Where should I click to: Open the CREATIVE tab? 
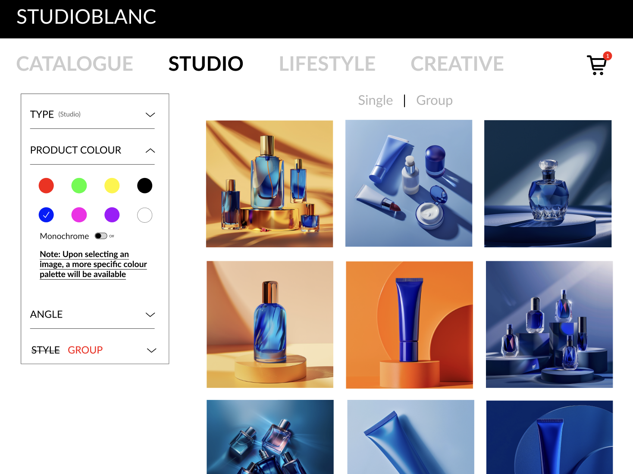[x=457, y=64]
